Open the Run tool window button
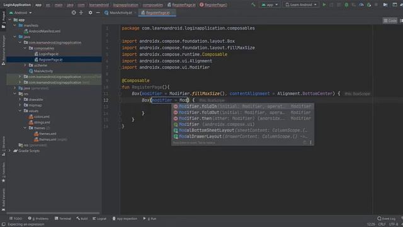The width and height of the screenshot is (403, 227). click(x=150, y=219)
